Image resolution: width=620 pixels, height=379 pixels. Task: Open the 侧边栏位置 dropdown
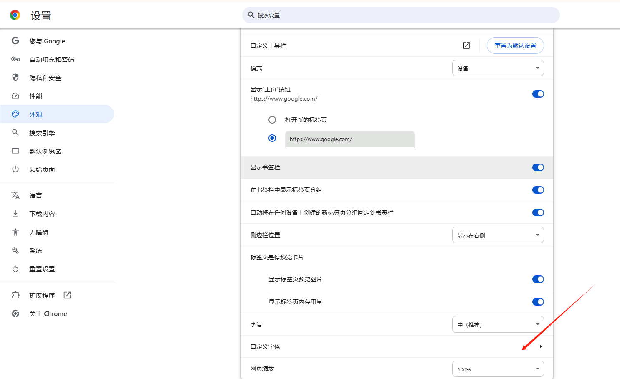coord(498,235)
